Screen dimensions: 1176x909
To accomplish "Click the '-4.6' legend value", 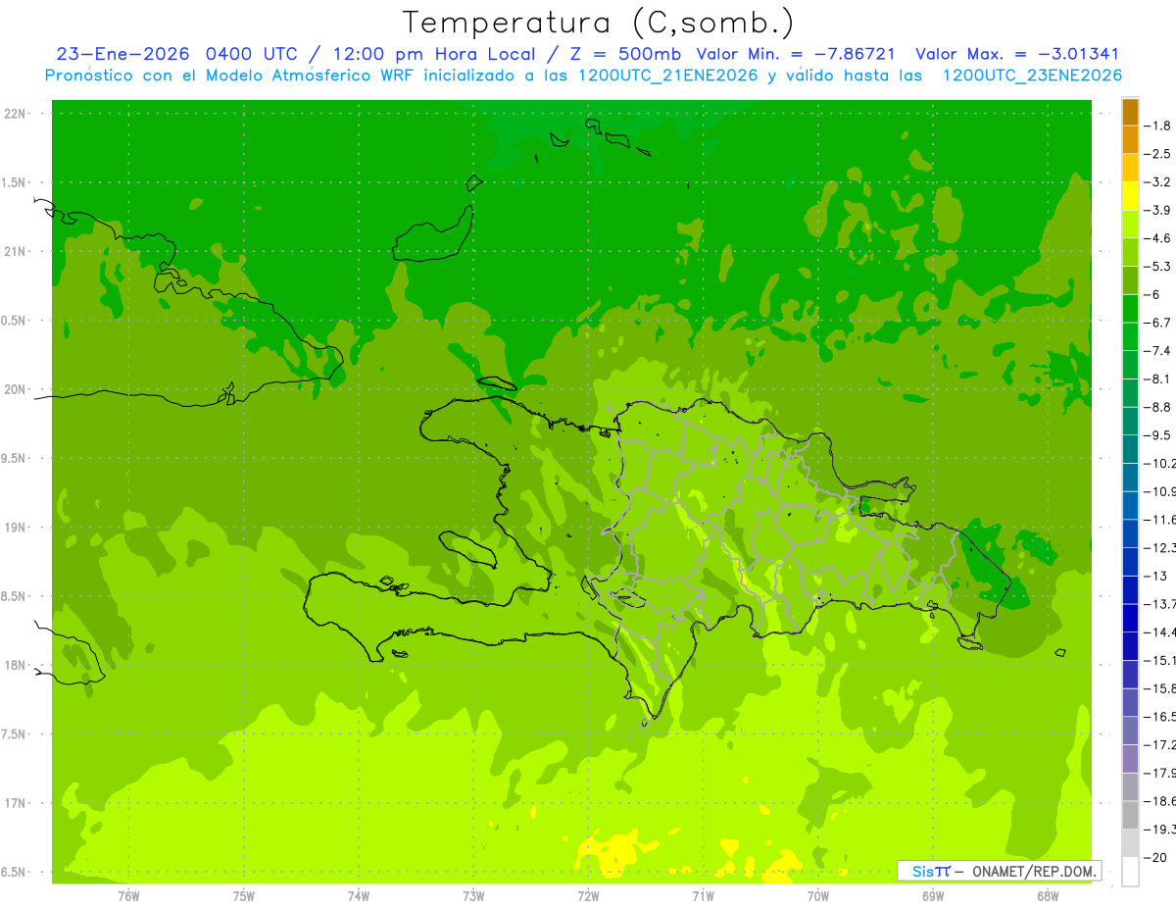I will click(x=1157, y=238).
